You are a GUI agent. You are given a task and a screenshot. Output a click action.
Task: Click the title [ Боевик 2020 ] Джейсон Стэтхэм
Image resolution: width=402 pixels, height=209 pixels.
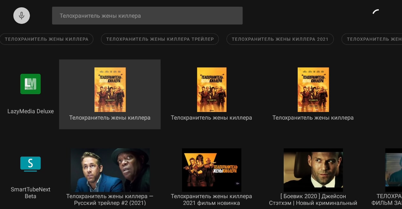(x=313, y=199)
